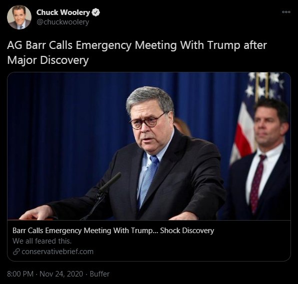298x284 pixels.
Task: Click the verified checkmark badge
Action: (96, 12)
